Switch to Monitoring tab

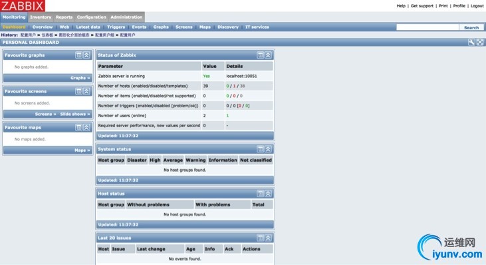click(14, 17)
